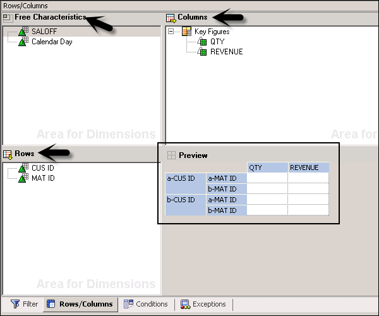Screen dimensions: 379x316
Task: Select Calendar Day in Free Characteristics
Action: (x=52, y=42)
